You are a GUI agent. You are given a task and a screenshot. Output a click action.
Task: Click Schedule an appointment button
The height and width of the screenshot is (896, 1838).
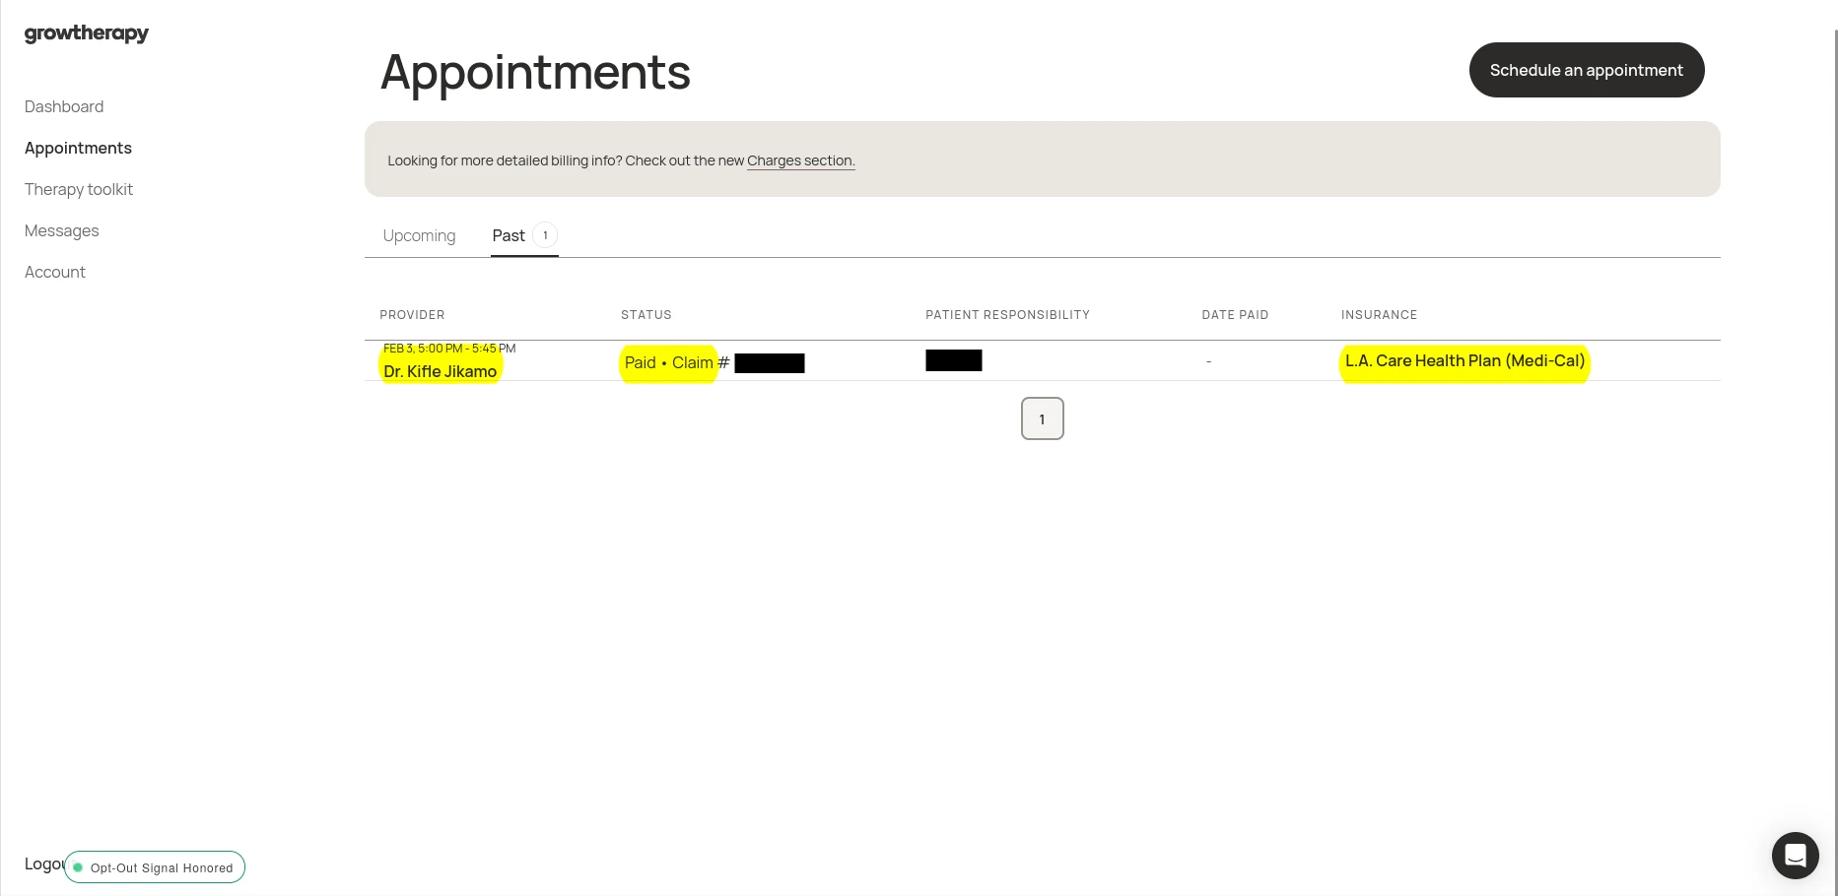pos(1586,70)
